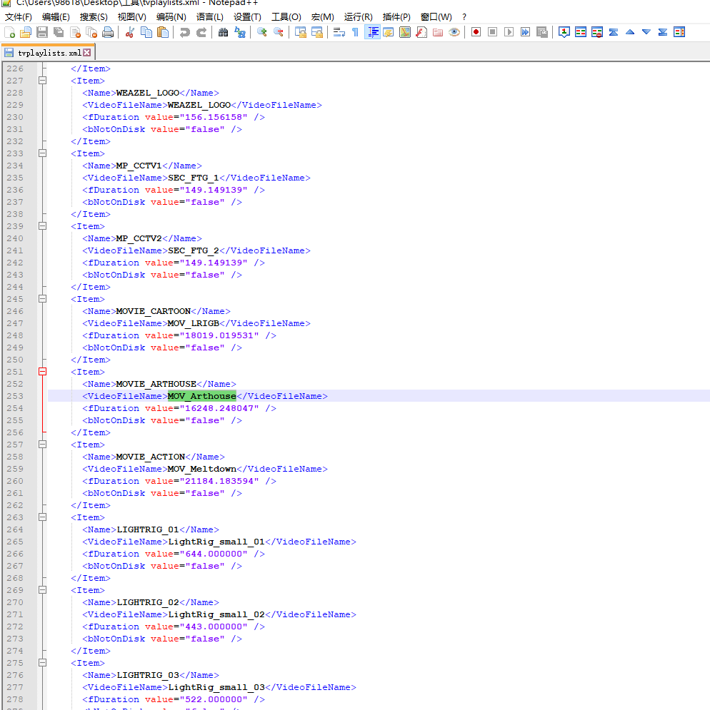
Task: Toggle synchronize horizontal scrolling icon
Action: (316, 32)
